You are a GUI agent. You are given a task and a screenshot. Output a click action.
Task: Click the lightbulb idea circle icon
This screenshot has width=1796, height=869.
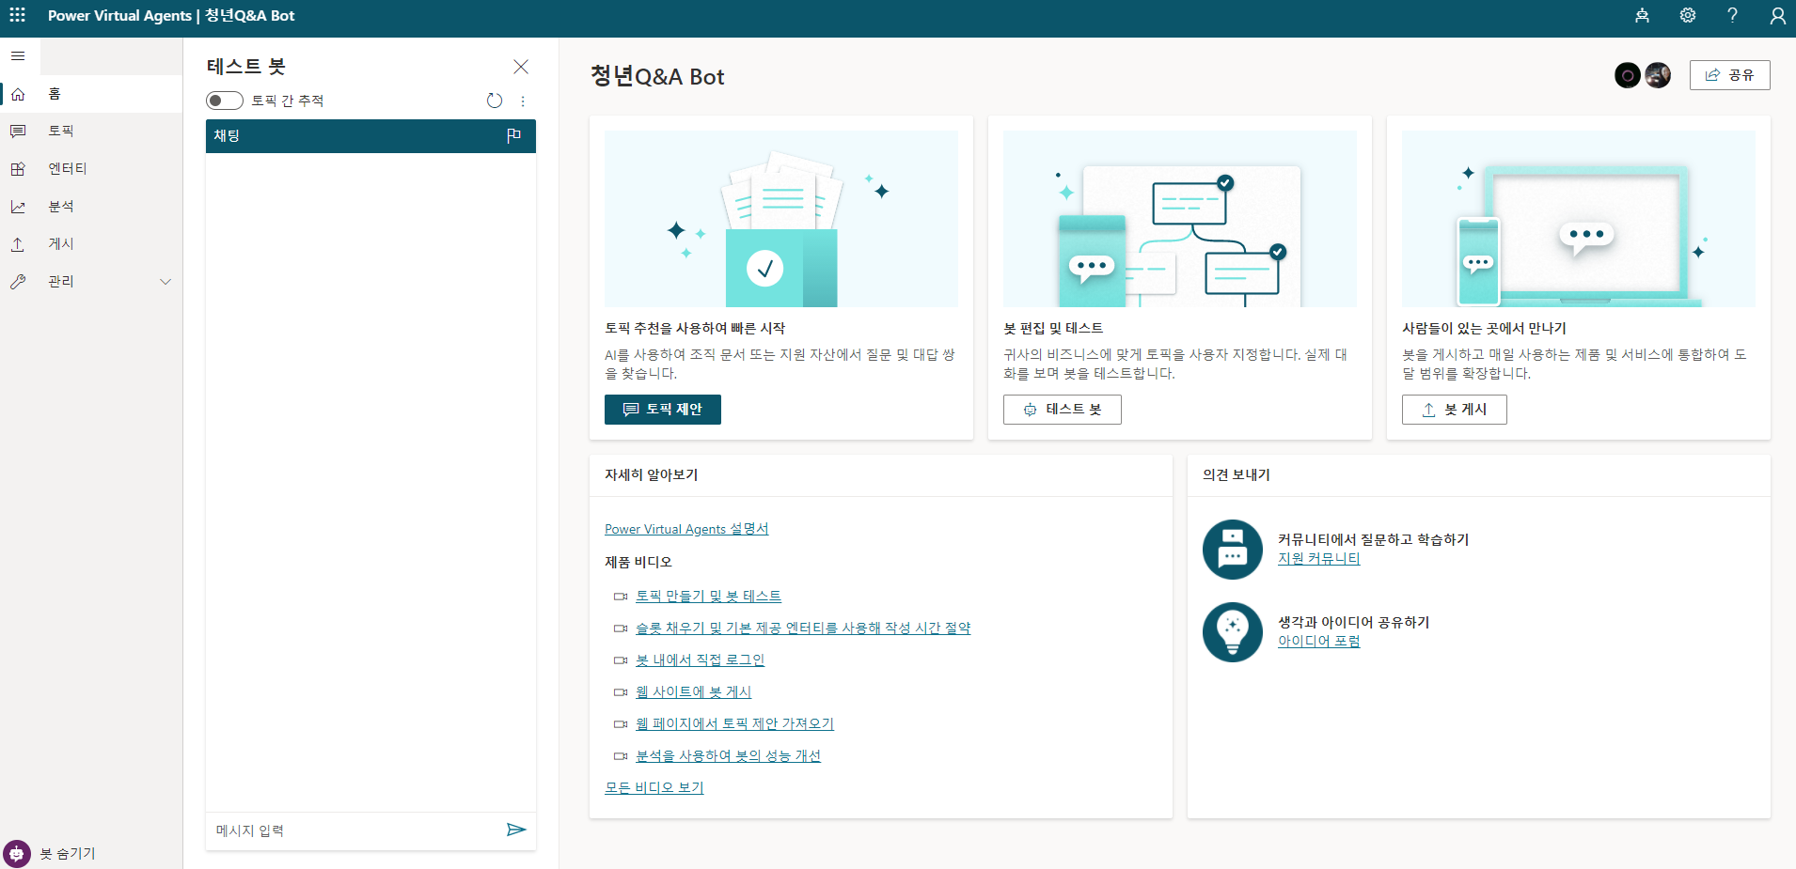tap(1233, 632)
